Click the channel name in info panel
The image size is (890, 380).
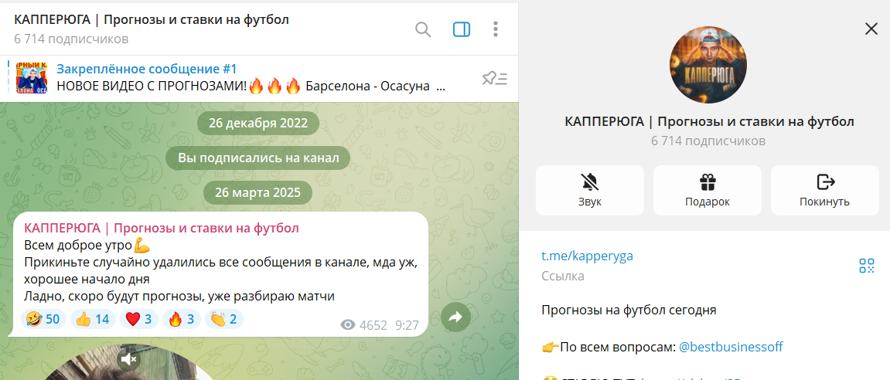[x=710, y=121]
